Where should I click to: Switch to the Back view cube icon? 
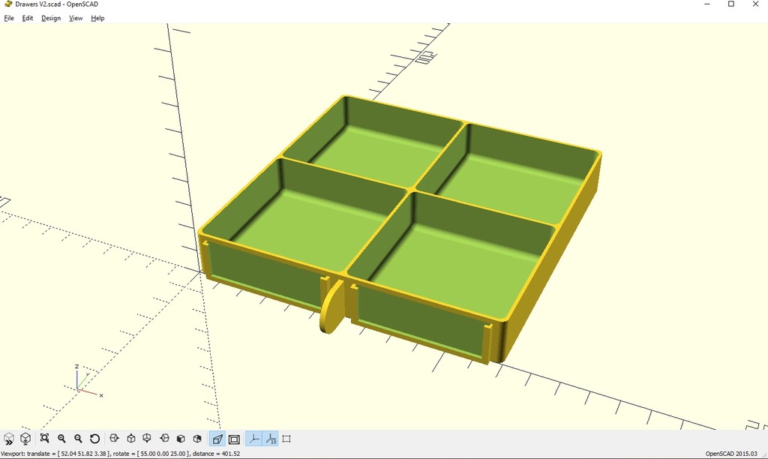[x=197, y=439]
